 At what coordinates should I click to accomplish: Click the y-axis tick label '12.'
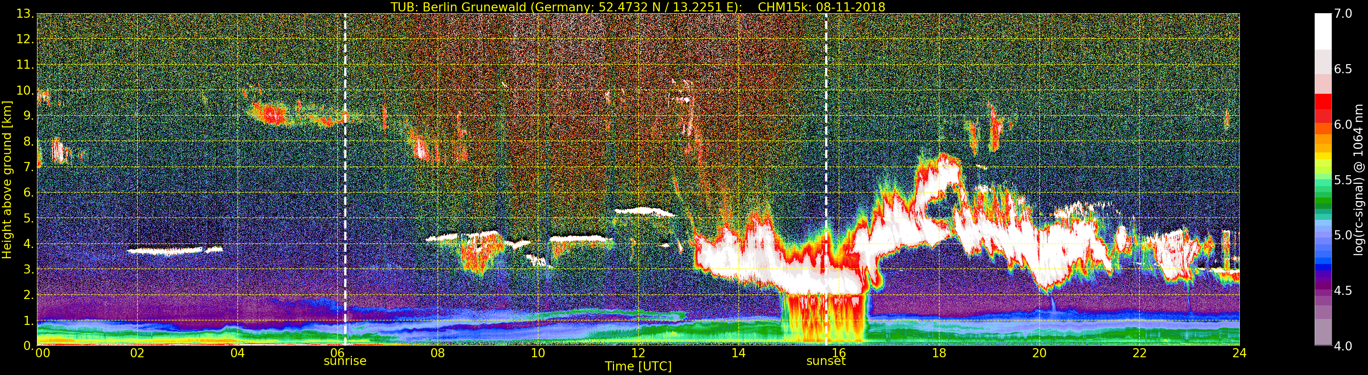tap(25, 39)
